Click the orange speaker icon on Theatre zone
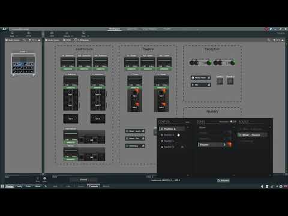Image resolution: width=288 pixels, height=216 pixels. 229,145
